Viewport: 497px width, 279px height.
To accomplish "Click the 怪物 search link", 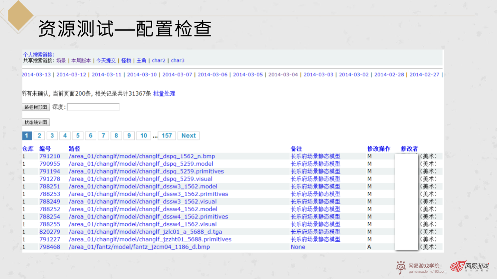I will (x=126, y=60).
